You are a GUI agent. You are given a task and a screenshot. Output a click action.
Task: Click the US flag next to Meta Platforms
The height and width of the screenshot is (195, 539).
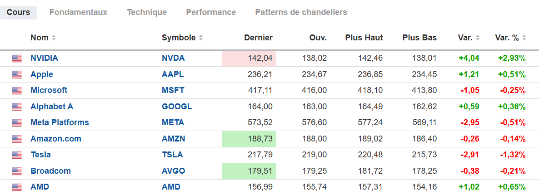pyautogui.click(x=17, y=122)
